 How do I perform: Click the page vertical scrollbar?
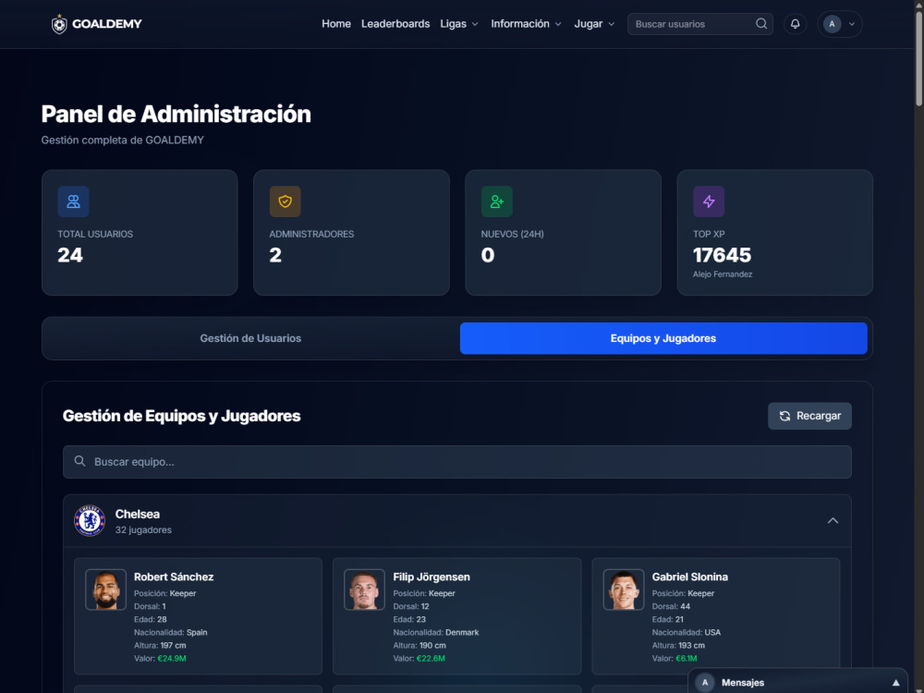pos(918,59)
